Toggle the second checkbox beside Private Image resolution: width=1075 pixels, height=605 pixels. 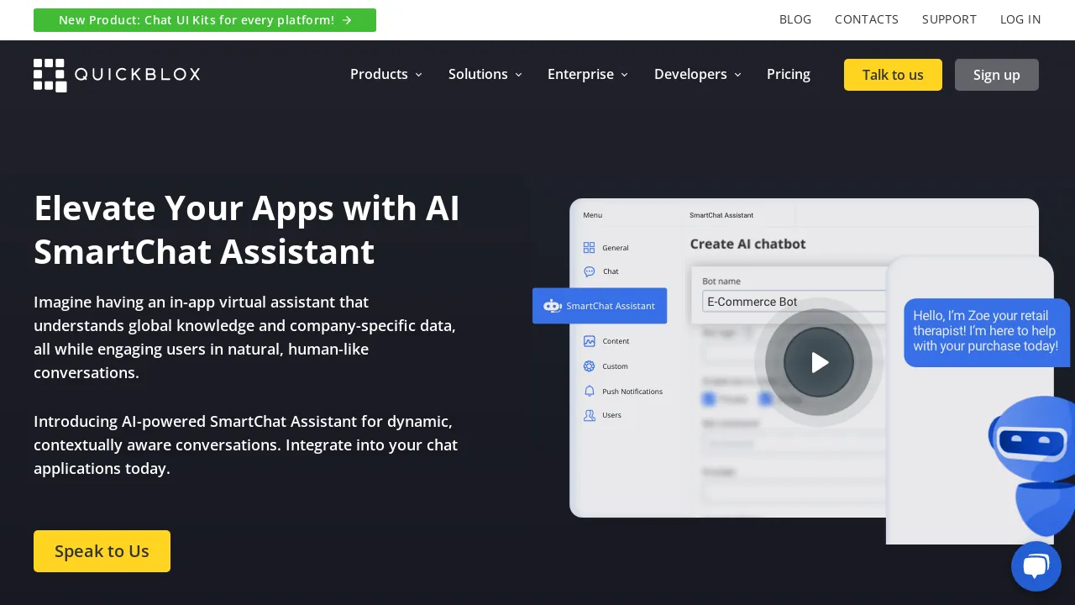[765, 399]
